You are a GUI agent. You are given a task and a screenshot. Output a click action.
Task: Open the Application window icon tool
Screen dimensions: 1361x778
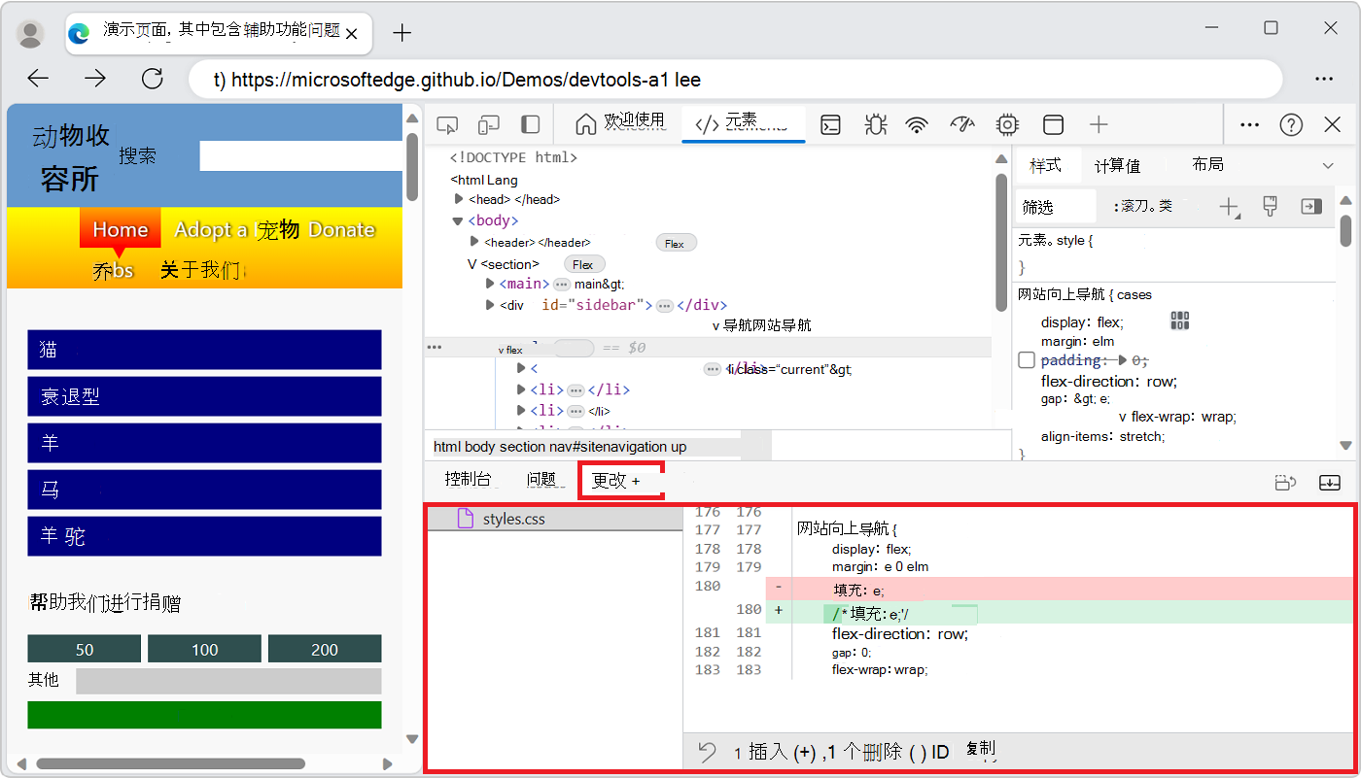pyautogui.click(x=1053, y=124)
